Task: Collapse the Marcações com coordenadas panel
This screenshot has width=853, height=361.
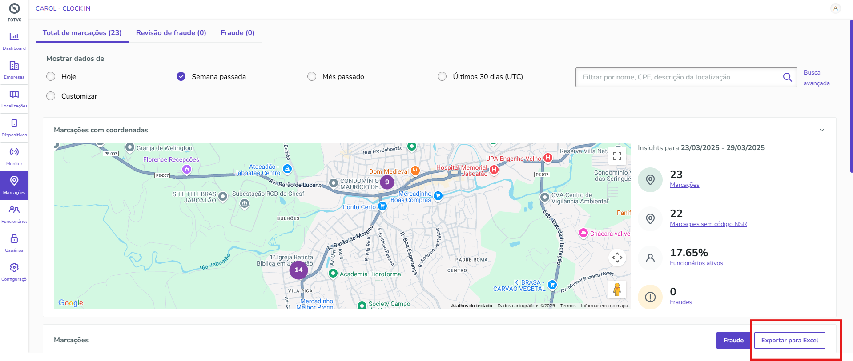Action: (821, 130)
